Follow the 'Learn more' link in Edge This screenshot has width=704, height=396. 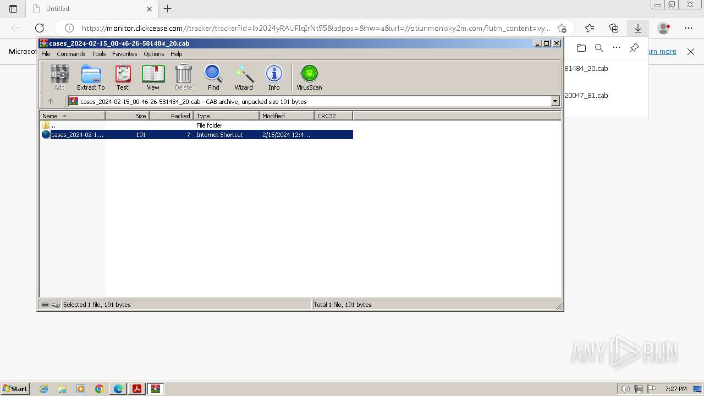663,52
